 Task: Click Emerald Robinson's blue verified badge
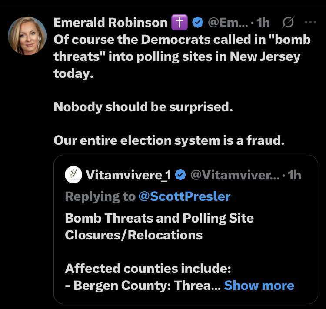[x=197, y=23]
